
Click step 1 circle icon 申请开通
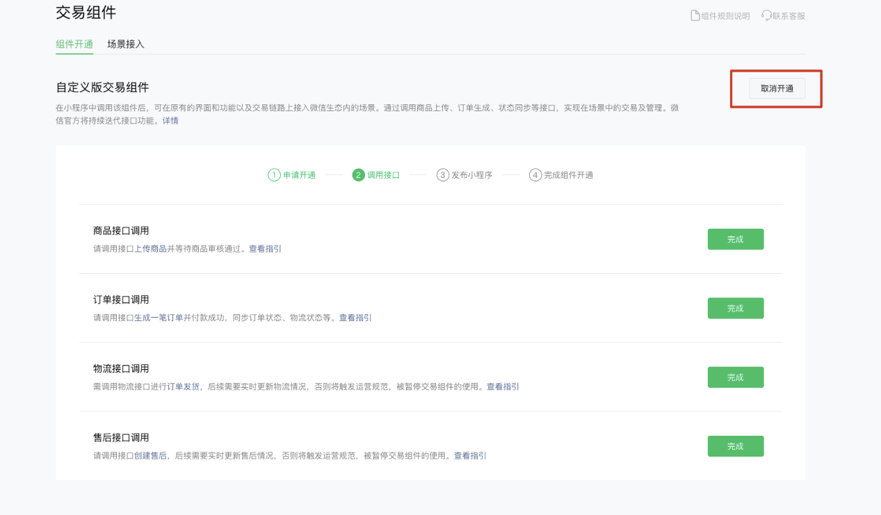point(274,175)
